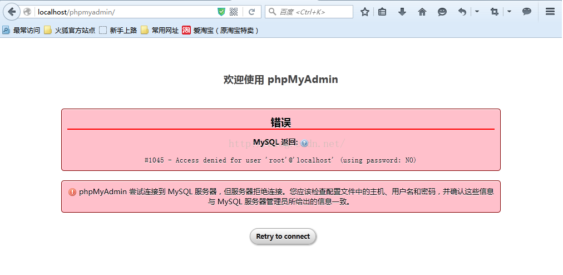This screenshot has height=275, width=563.
Task: Click the undo curved arrow icon
Action: [x=462, y=12]
